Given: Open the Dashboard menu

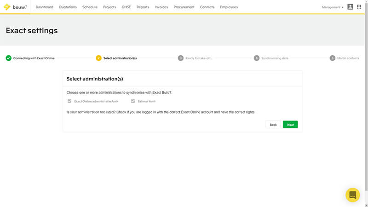Looking at the screenshot, I should pos(44,7).
